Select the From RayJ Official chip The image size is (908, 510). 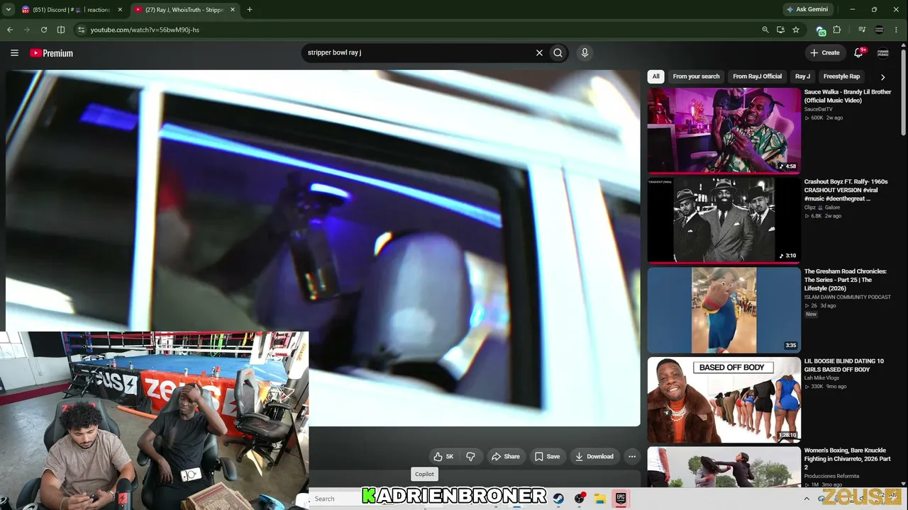coord(757,76)
